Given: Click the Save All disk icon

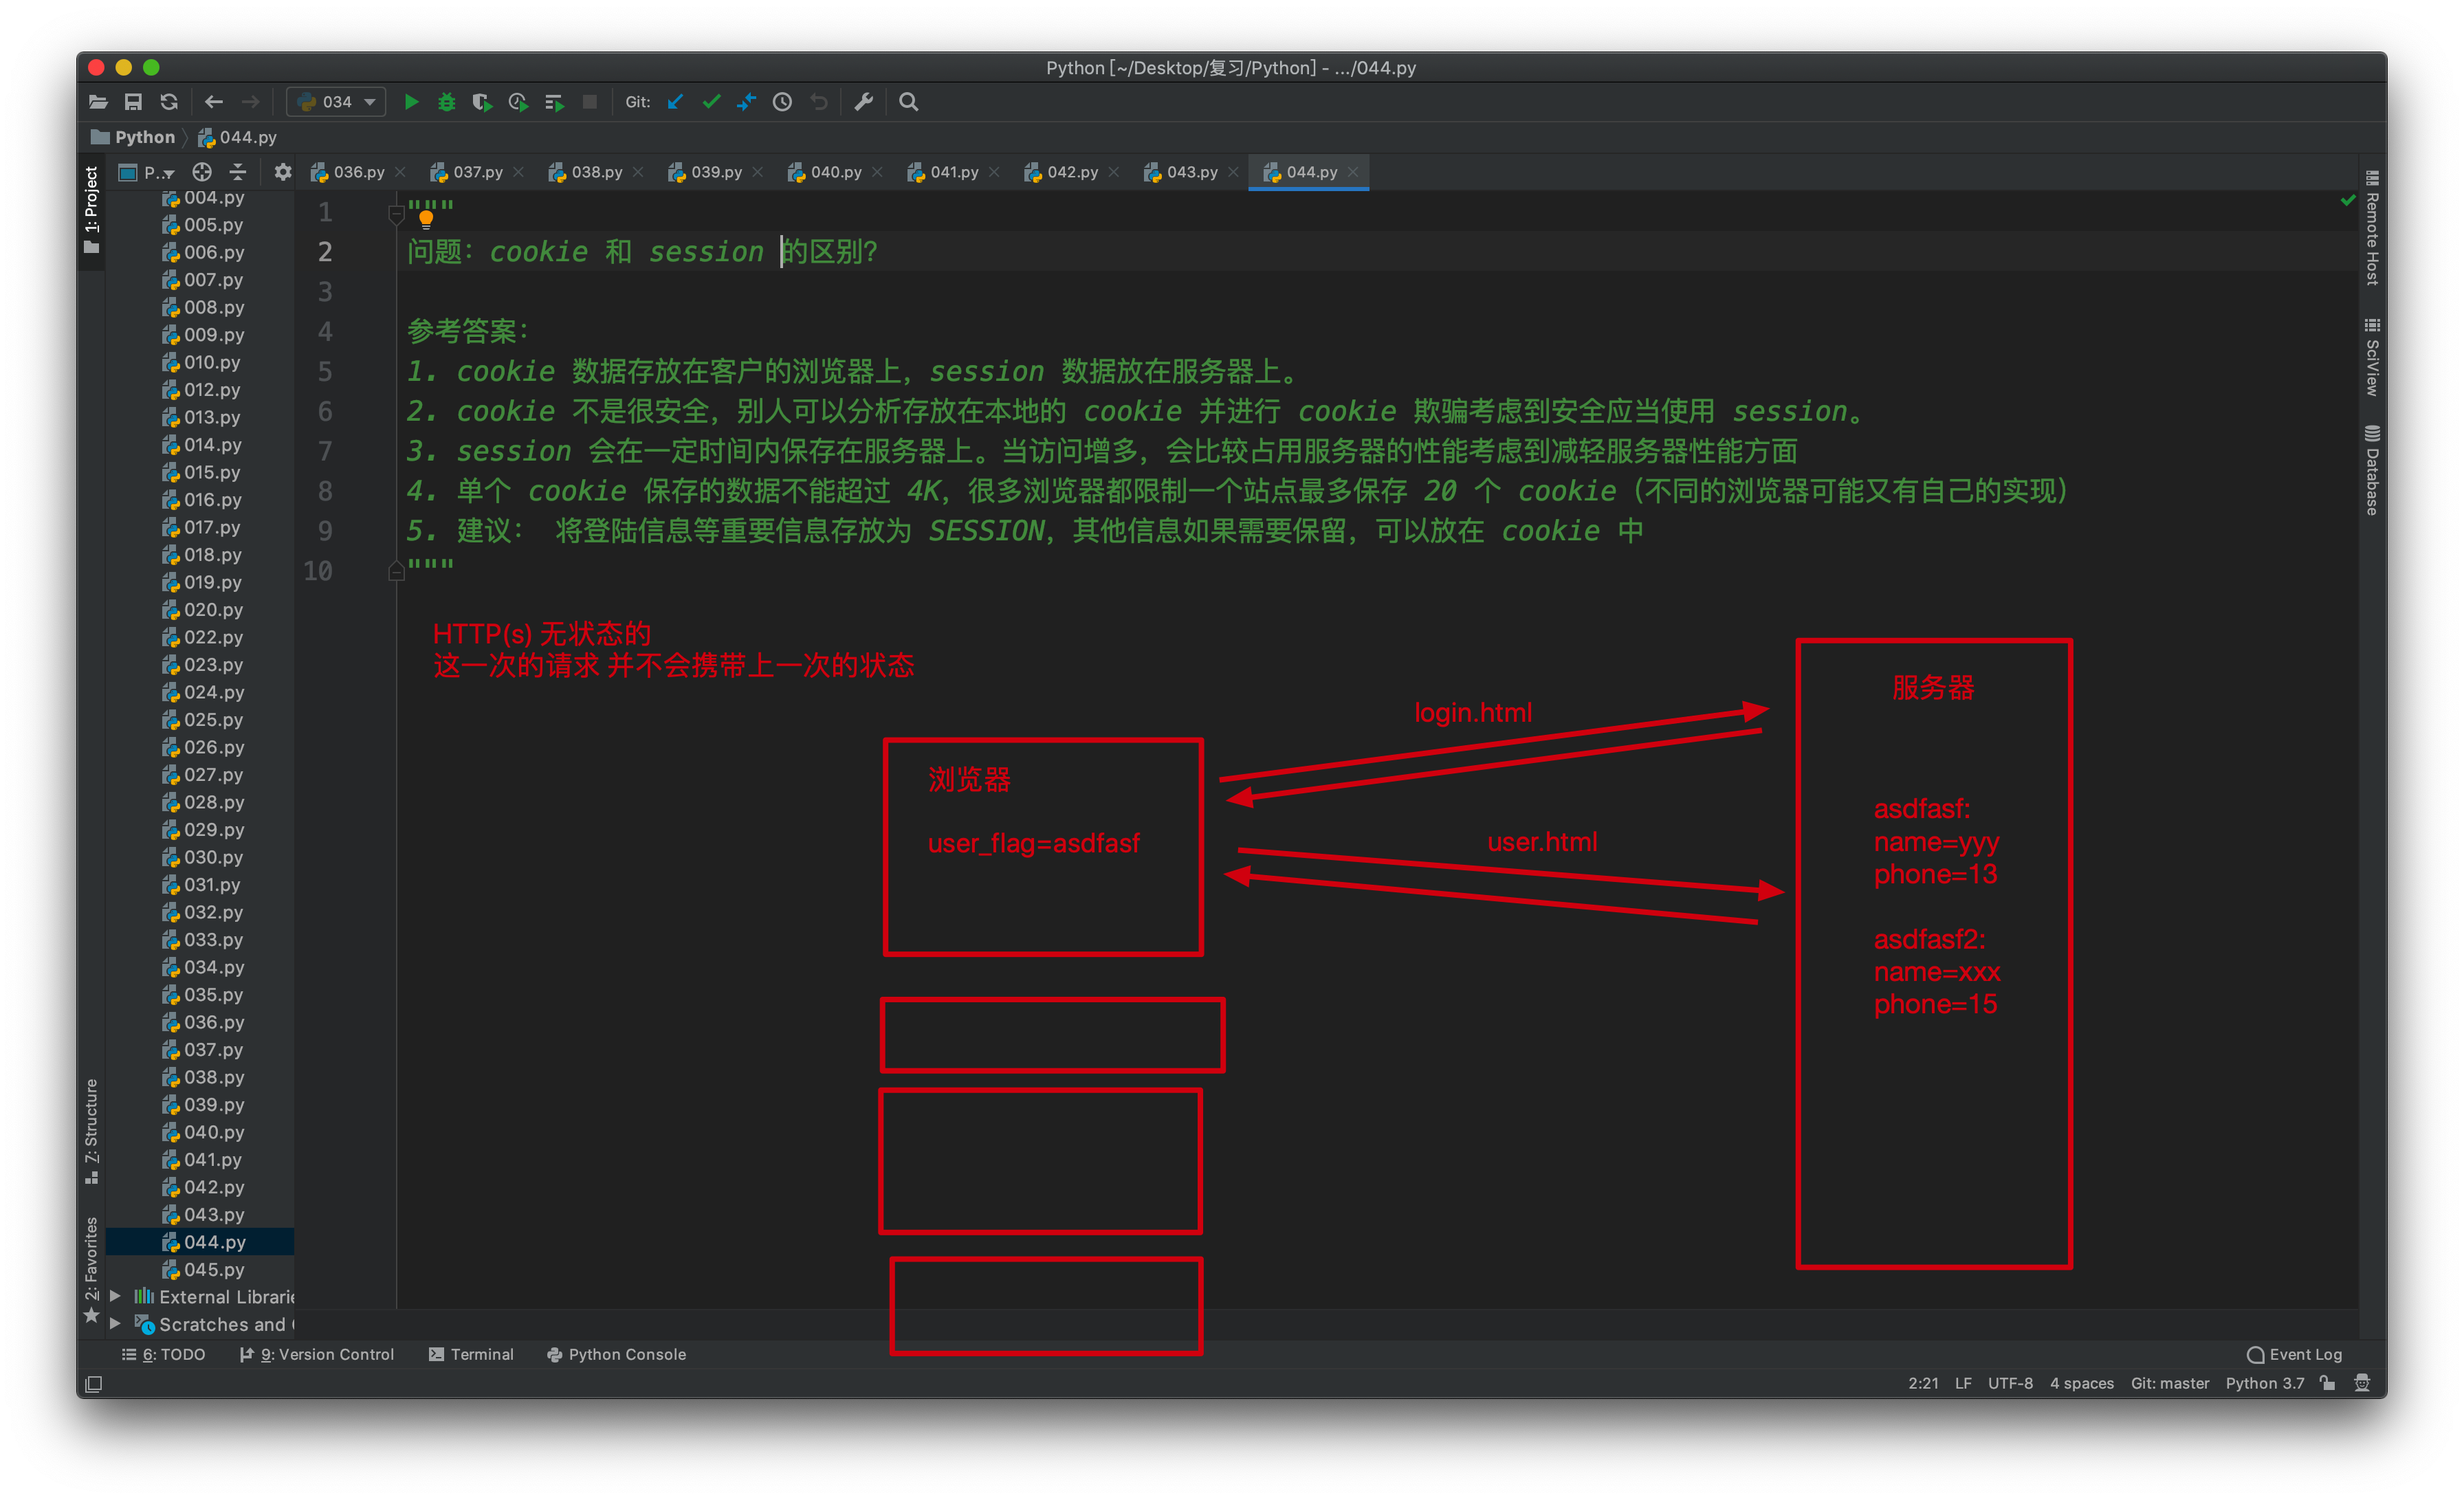Looking at the screenshot, I should click(x=133, y=102).
